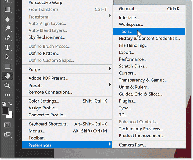Expand the Purge submenu

67,69
